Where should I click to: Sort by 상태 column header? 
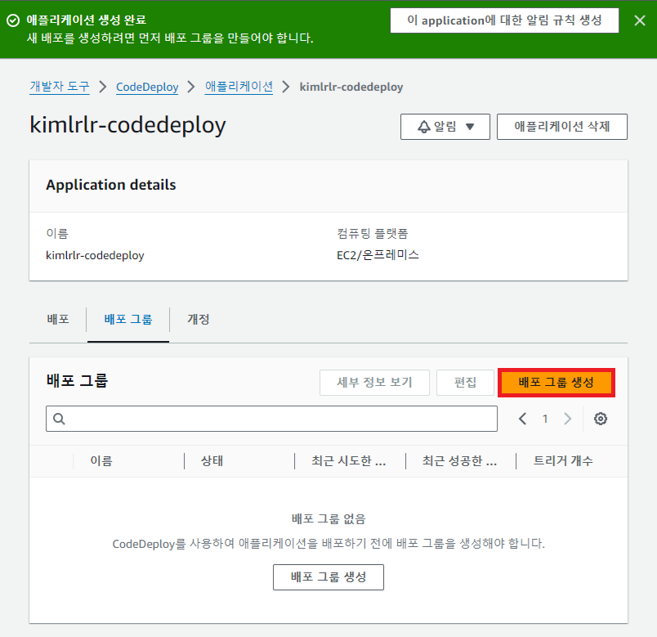click(x=212, y=461)
